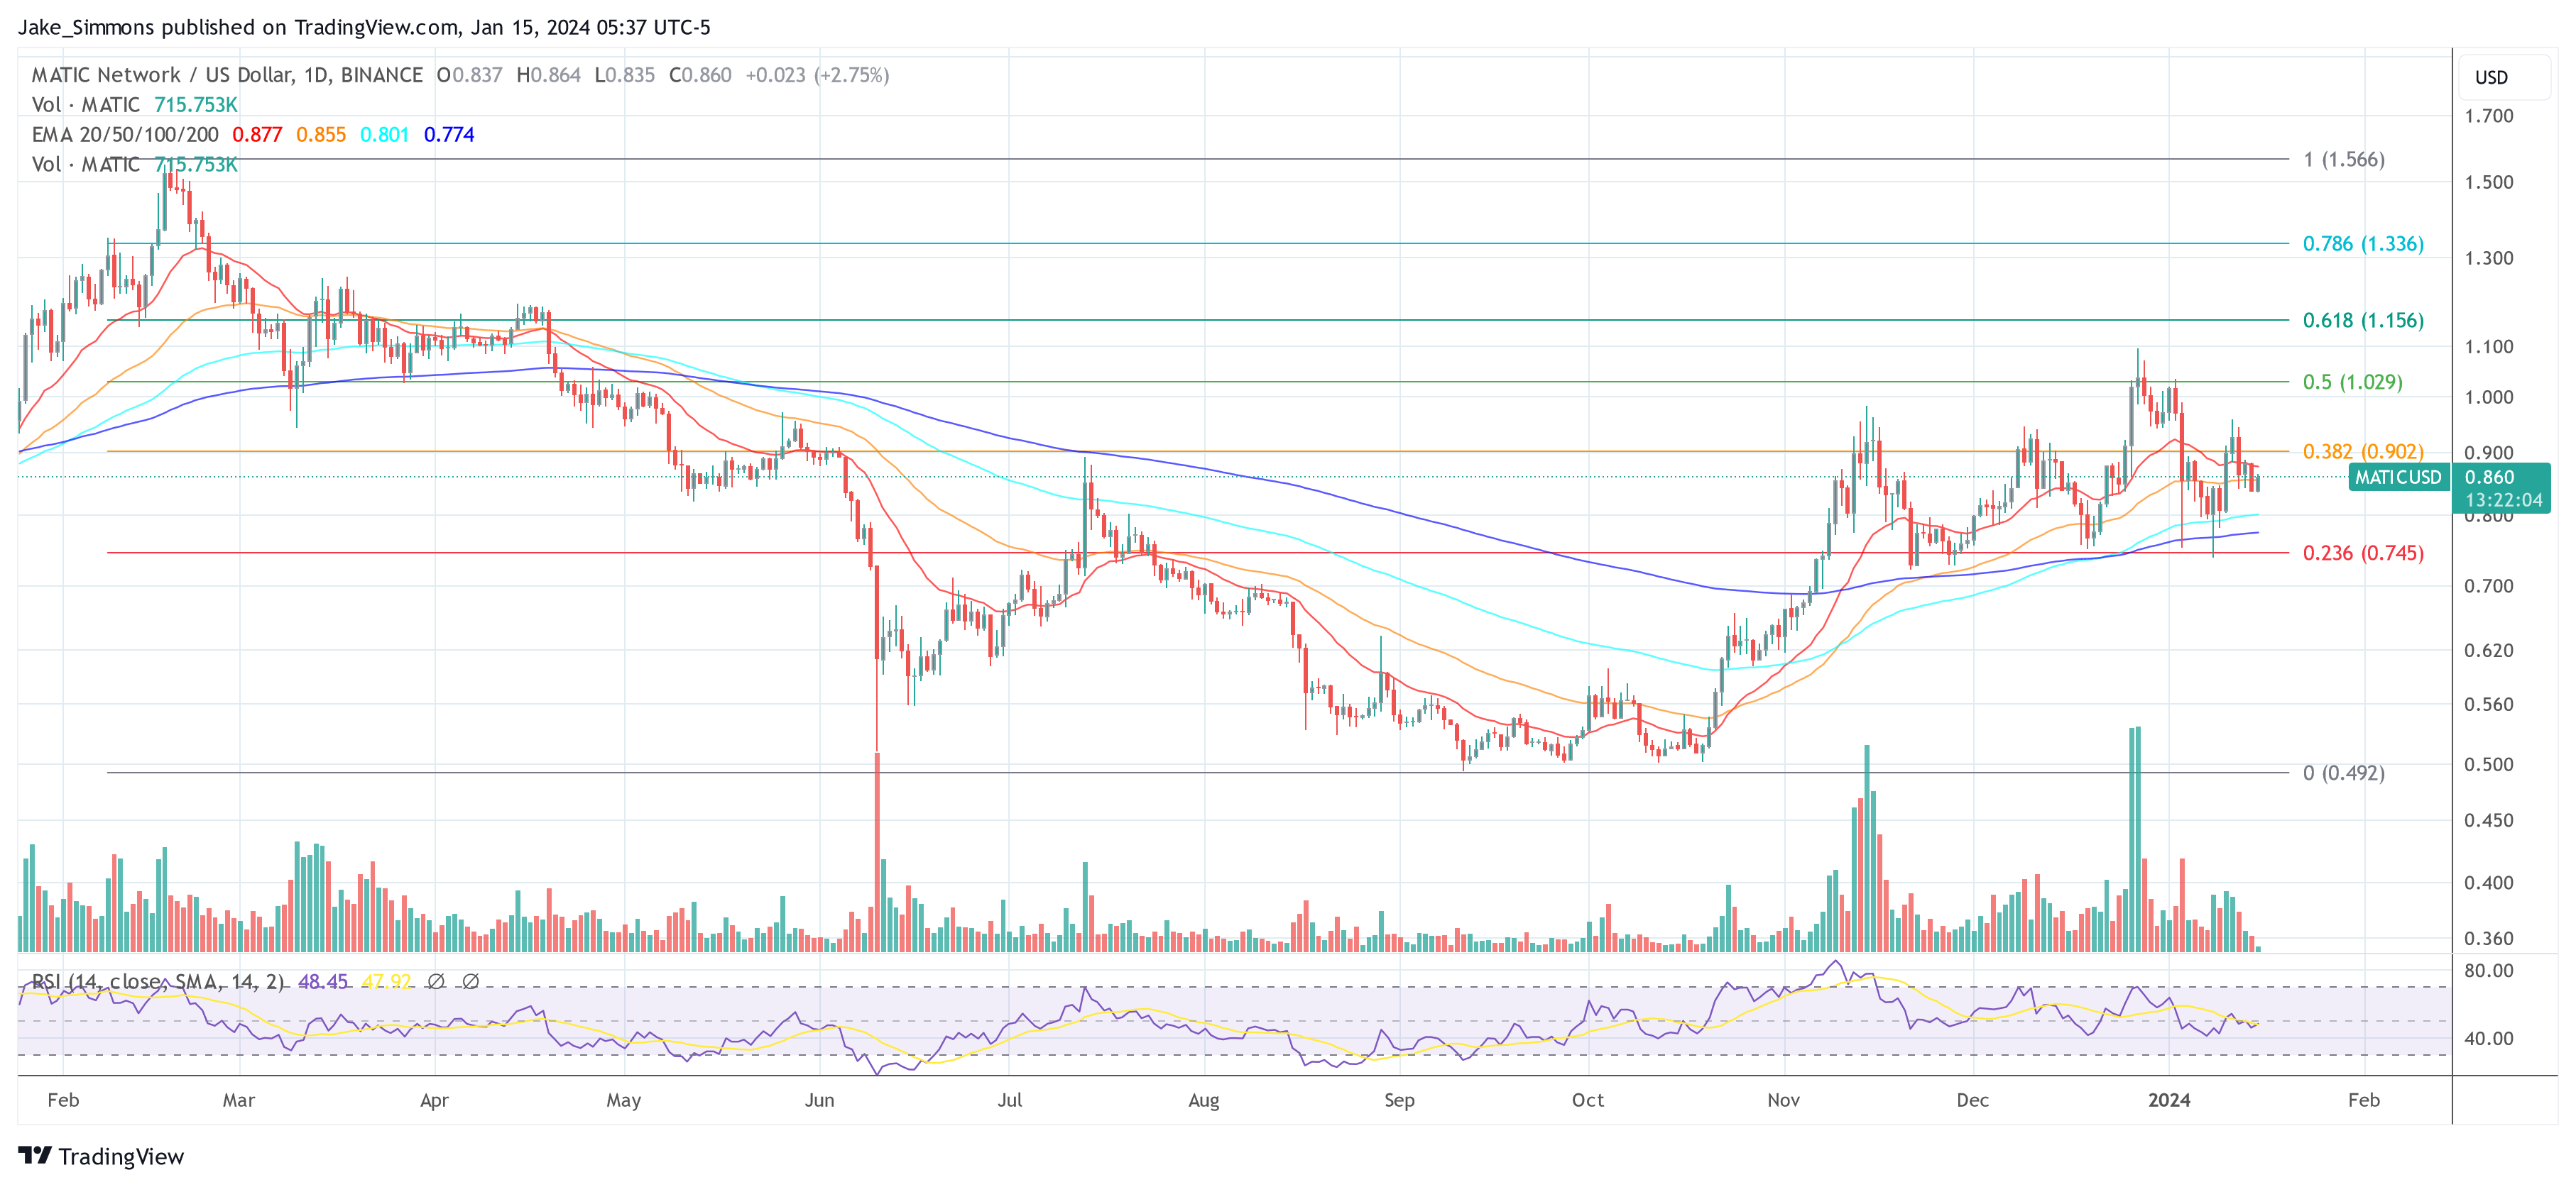2576x1187 pixels.
Task: Click the RSI 80.00 axis label
Action: click(x=2488, y=970)
